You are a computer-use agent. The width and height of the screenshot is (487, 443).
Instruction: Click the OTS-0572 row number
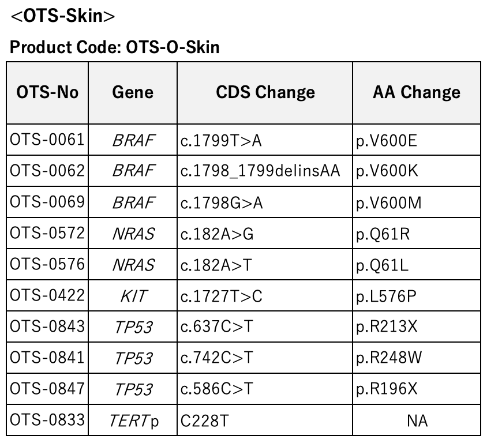pyautogui.click(x=47, y=233)
